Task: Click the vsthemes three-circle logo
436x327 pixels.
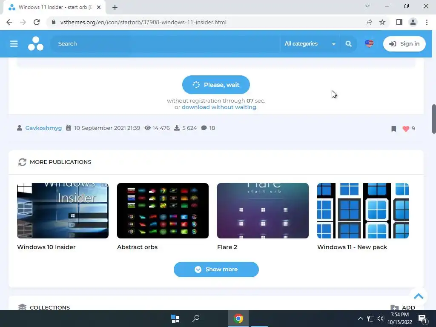Action: click(x=36, y=44)
